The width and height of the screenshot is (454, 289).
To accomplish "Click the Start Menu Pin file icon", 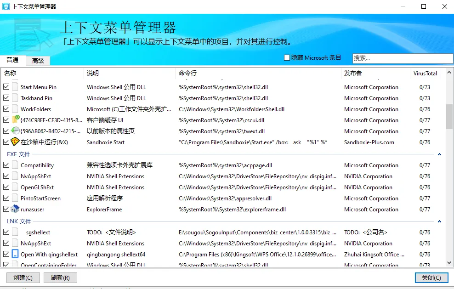I will coord(15,86).
